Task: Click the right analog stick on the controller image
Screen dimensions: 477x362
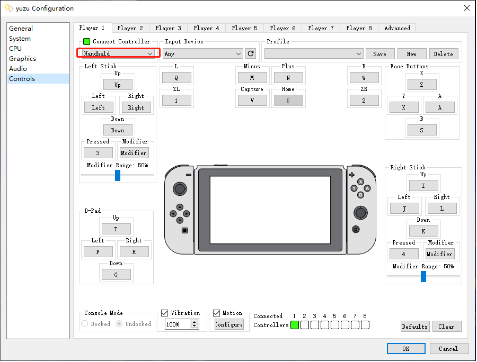Action: pyautogui.click(x=360, y=212)
